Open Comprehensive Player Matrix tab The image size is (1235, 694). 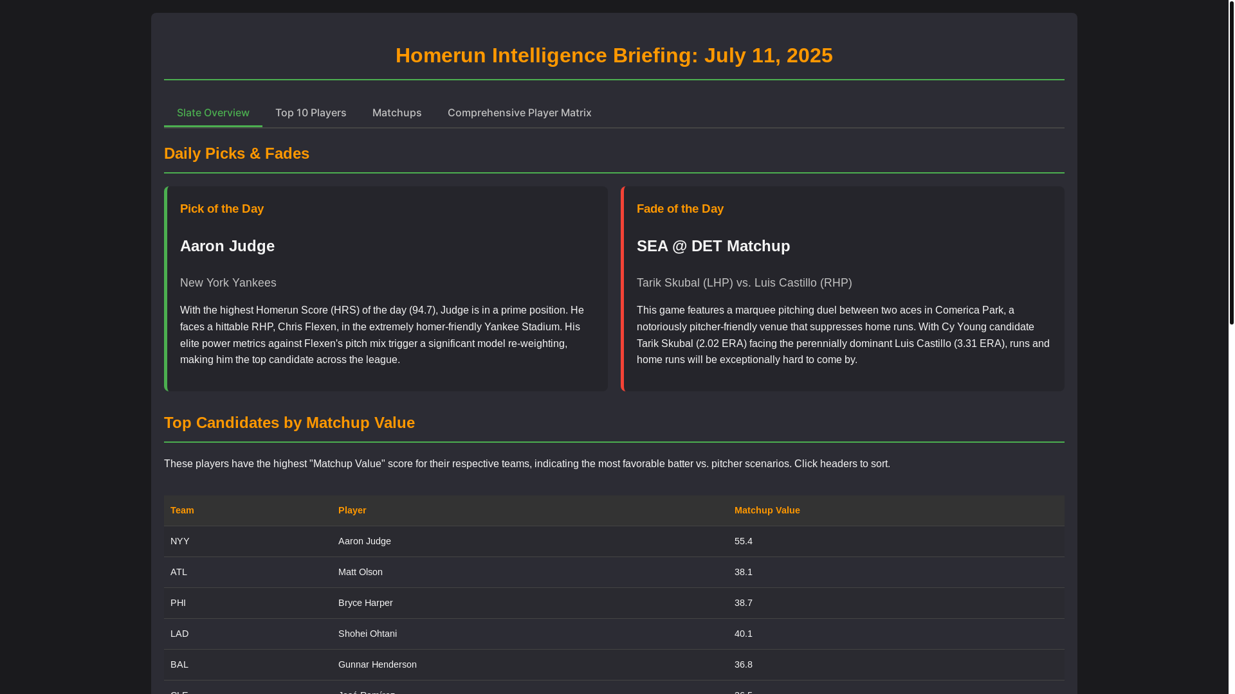click(519, 112)
